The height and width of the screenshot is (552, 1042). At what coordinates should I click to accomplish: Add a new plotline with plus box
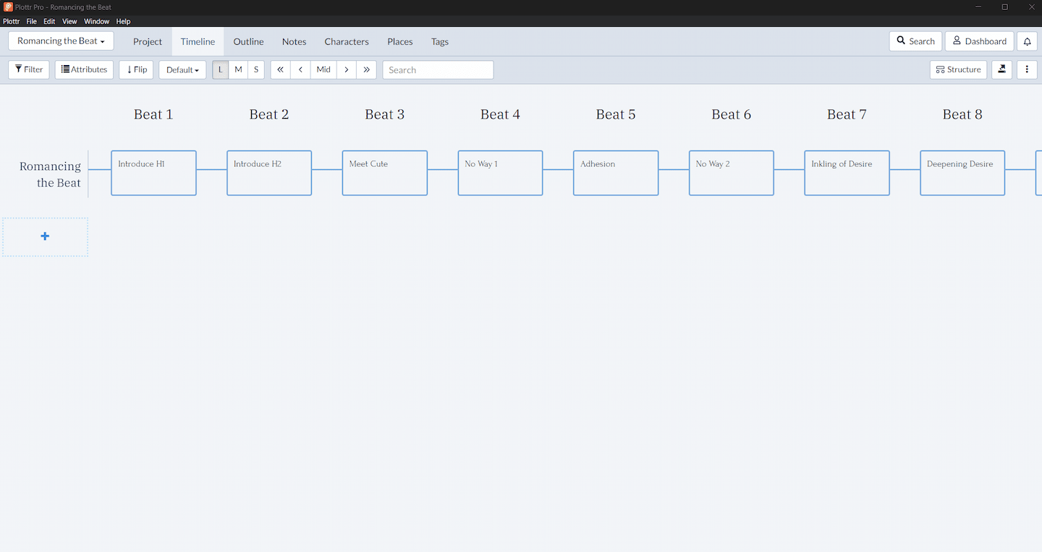tap(45, 237)
